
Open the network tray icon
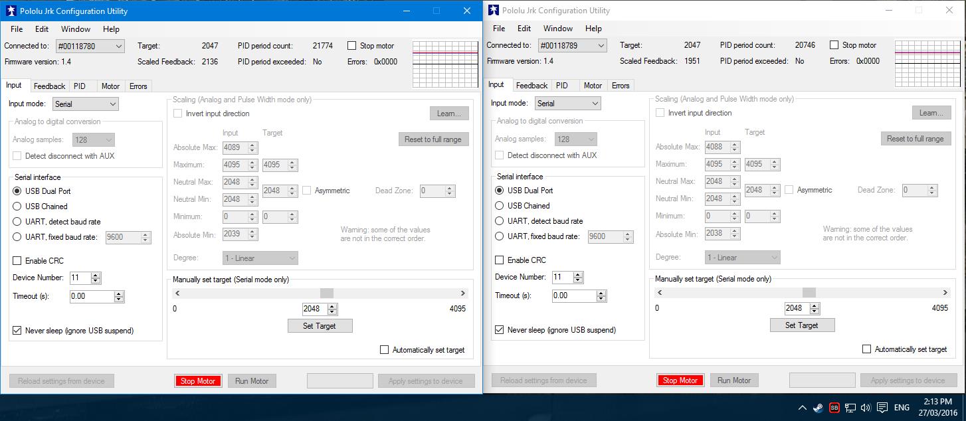click(850, 407)
